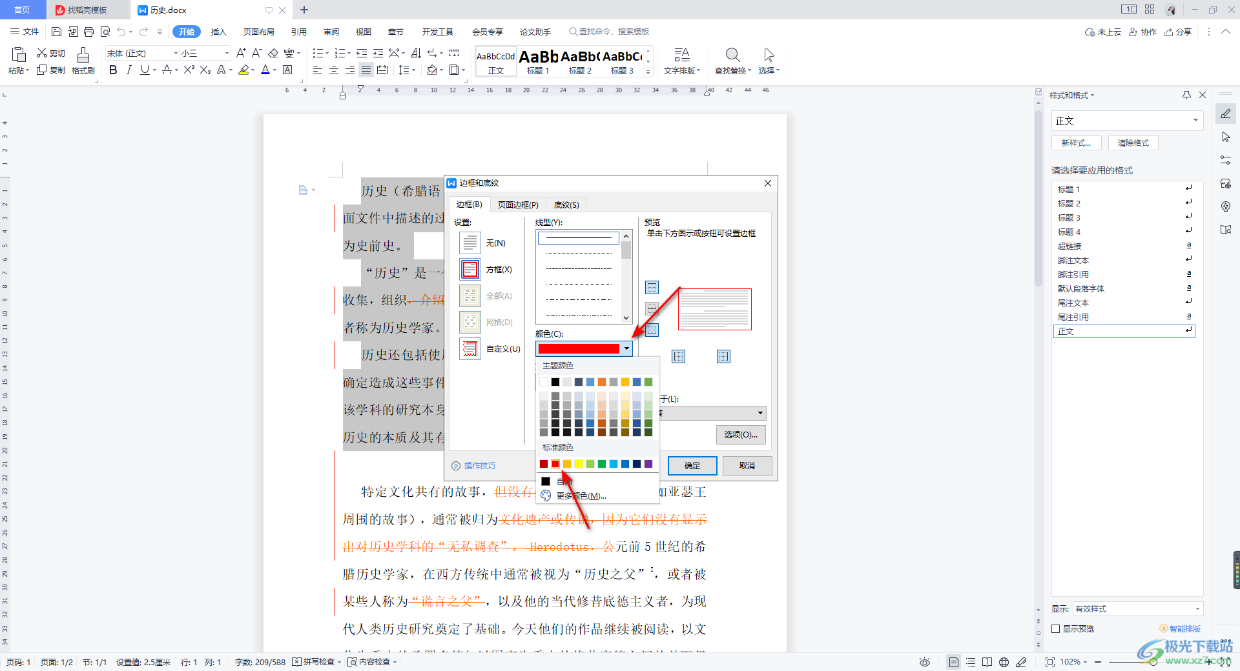Click the New Style button

1076,143
